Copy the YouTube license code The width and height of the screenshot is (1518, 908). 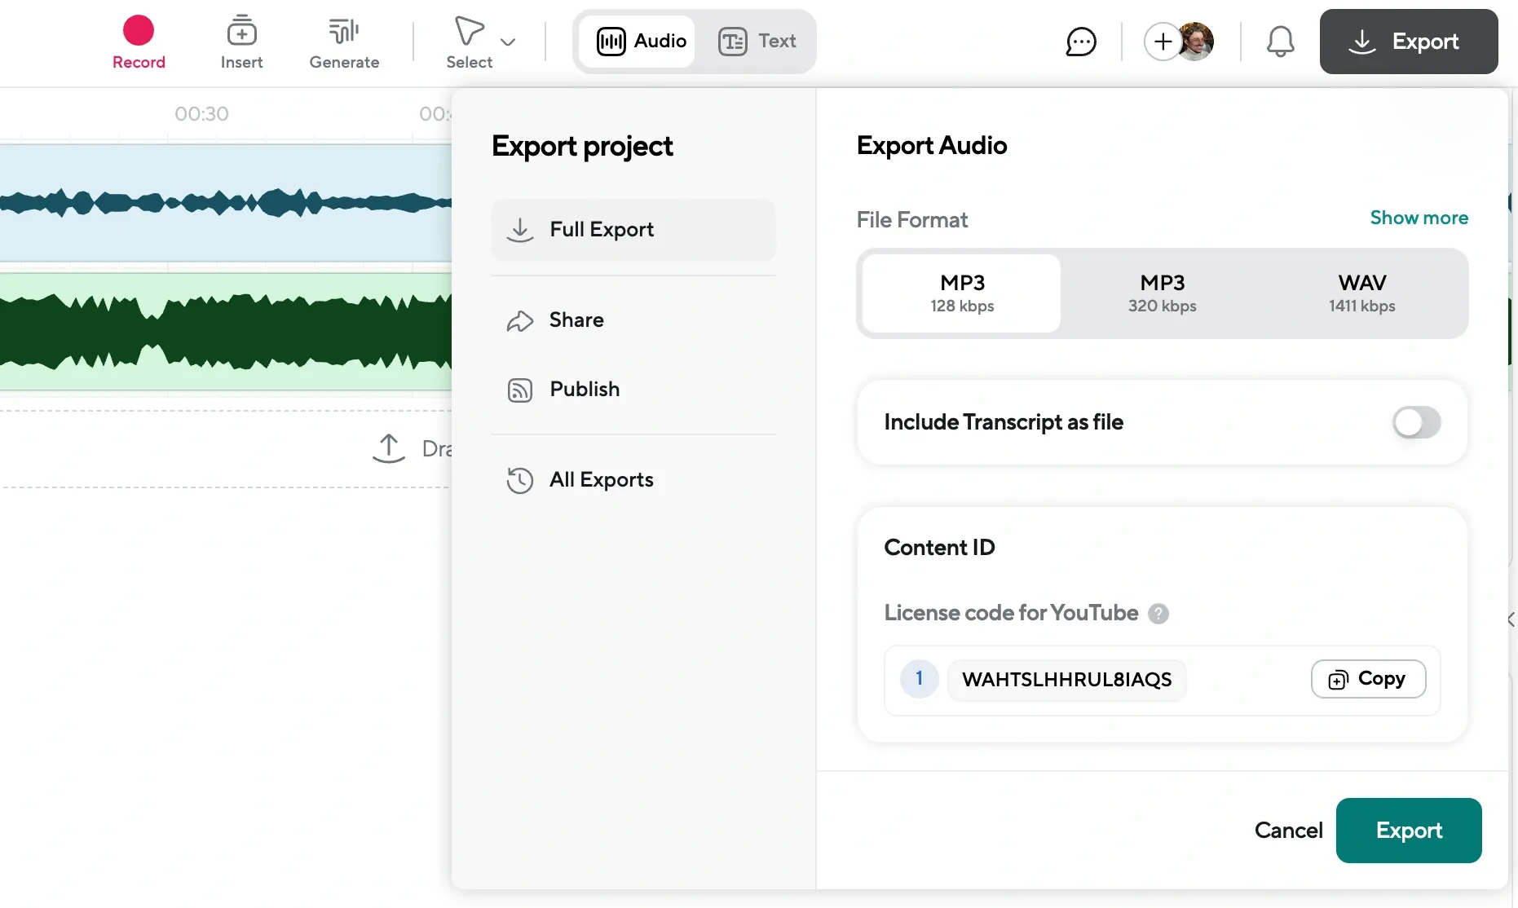[x=1367, y=679]
